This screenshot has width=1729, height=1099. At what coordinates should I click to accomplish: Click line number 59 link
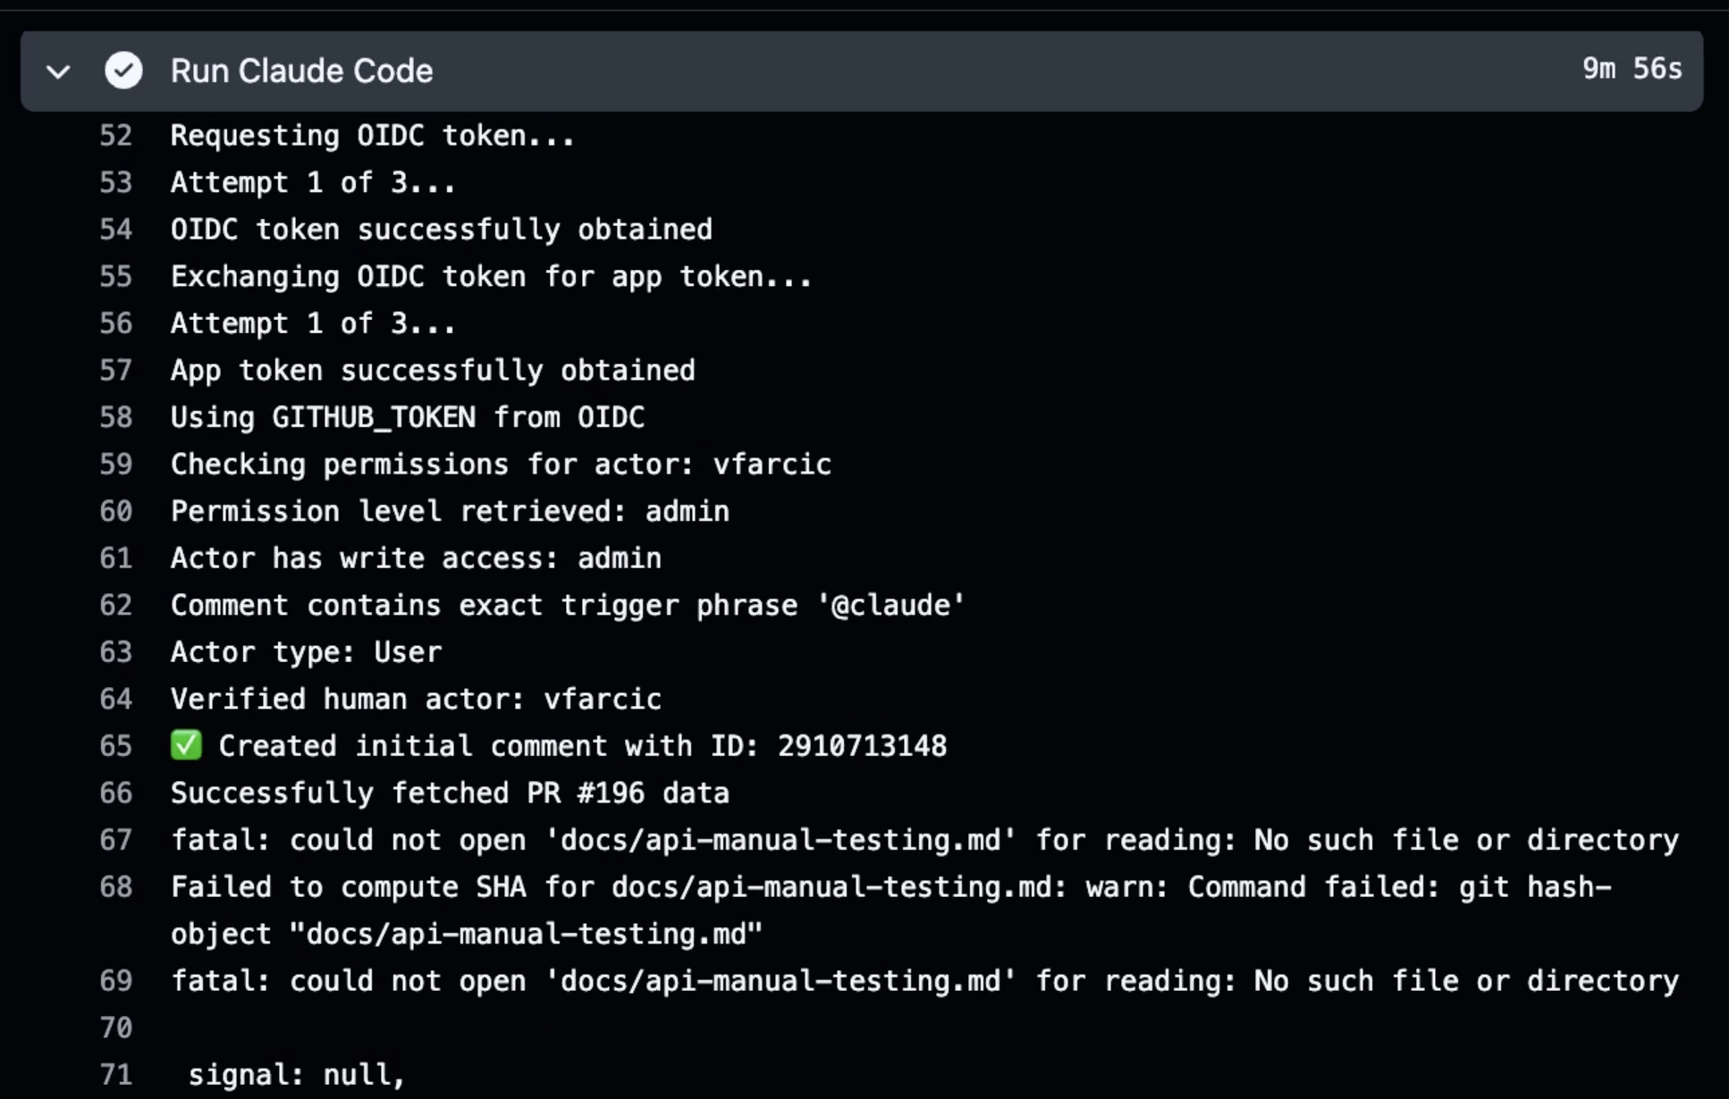(x=115, y=465)
